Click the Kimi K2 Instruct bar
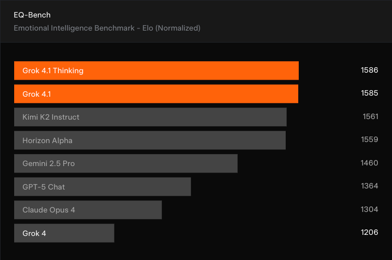Screen dimensions: 392x260 pyautogui.click(x=150, y=117)
